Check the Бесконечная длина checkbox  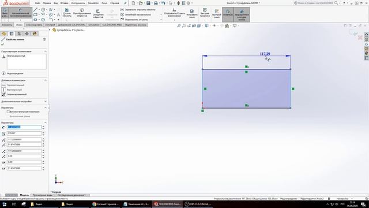pos(8,116)
